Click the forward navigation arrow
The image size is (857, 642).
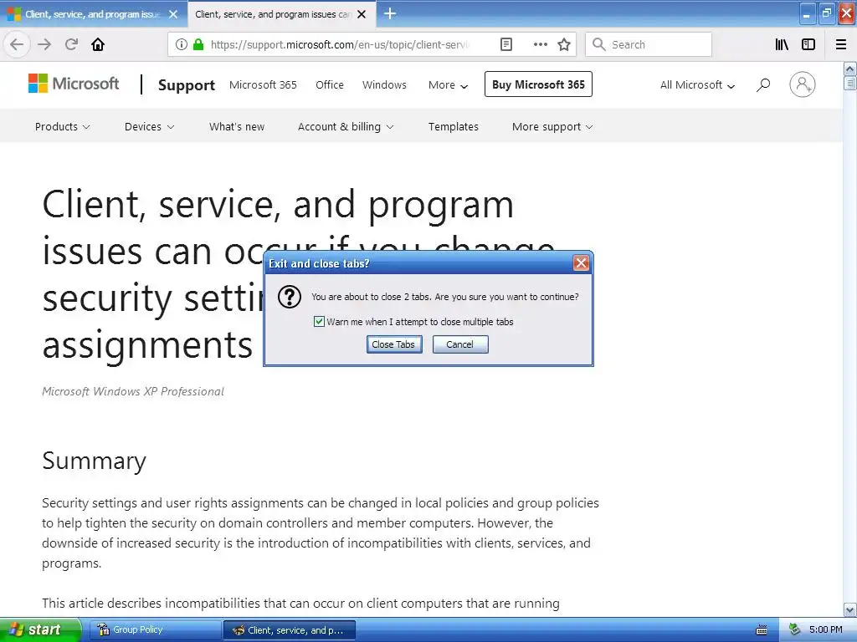click(44, 44)
